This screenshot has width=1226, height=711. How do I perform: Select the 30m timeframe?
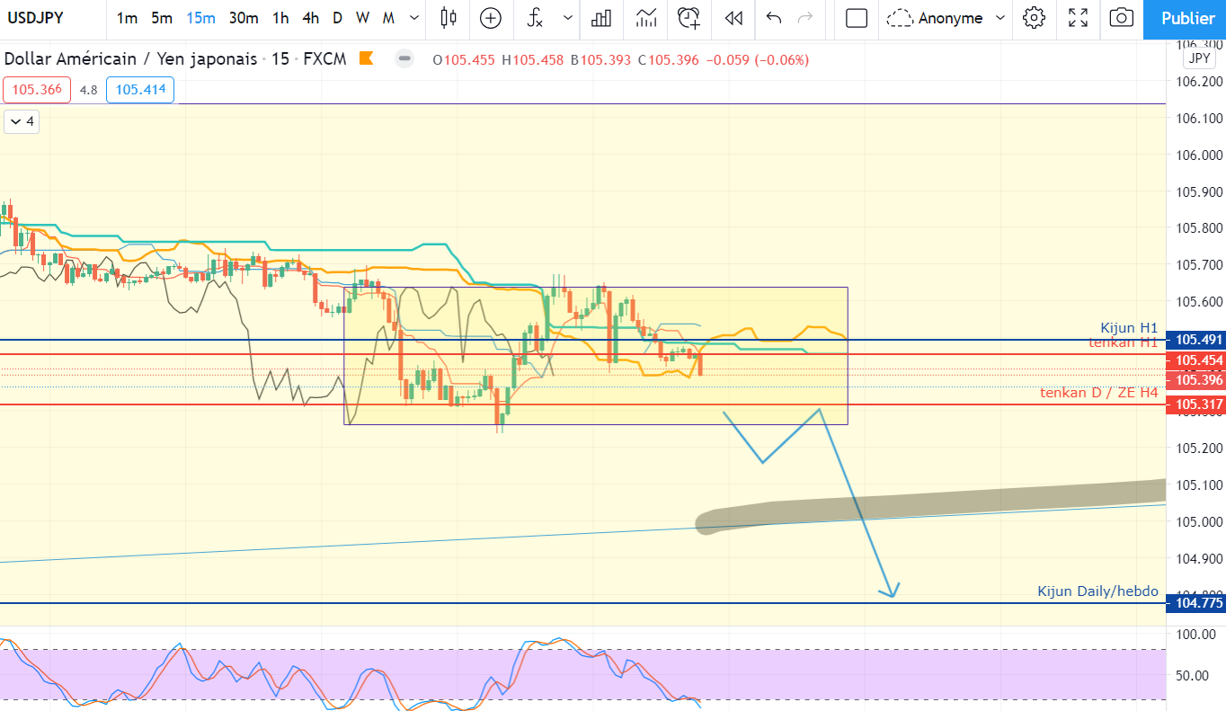244,18
